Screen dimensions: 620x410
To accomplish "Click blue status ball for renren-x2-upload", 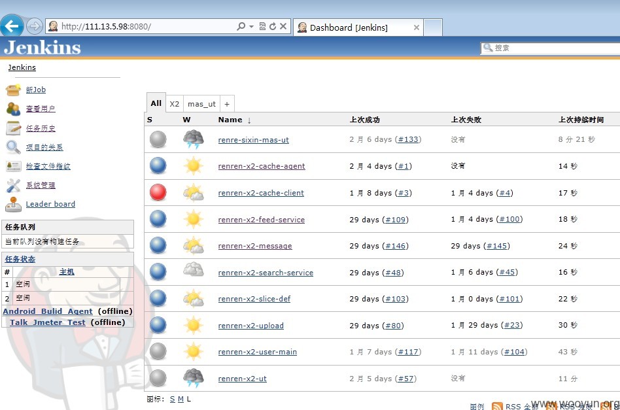I will tap(158, 325).
